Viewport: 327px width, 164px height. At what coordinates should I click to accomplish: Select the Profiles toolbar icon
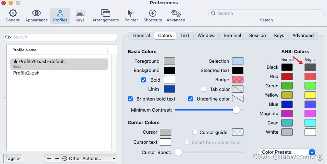click(60, 16)
